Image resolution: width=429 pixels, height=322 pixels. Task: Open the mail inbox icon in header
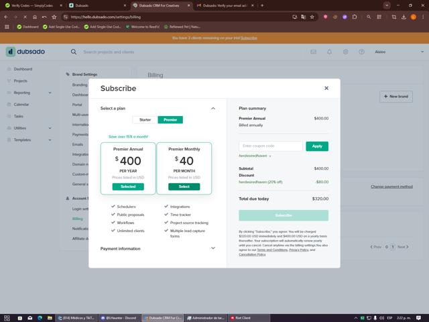[313, 52]
